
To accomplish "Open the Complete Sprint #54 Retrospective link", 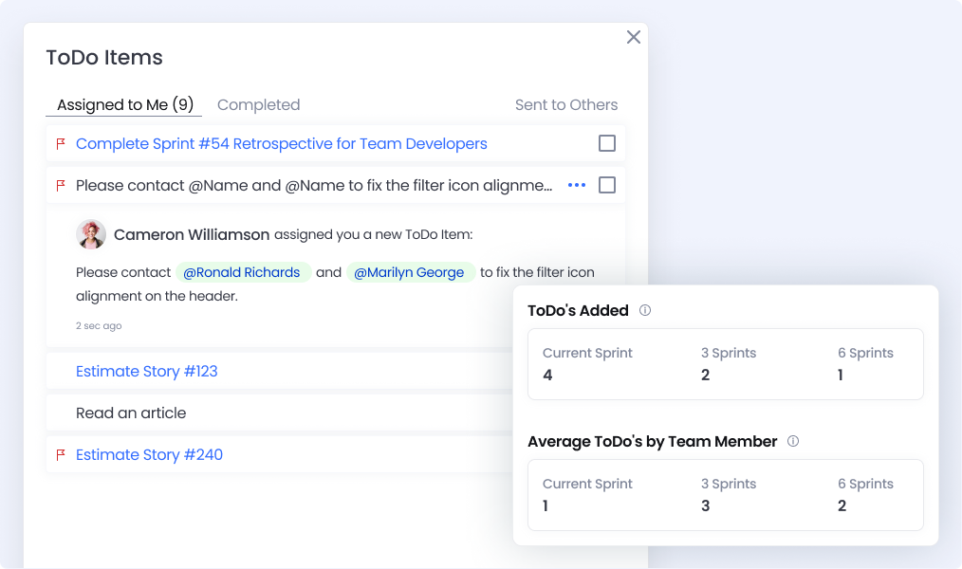I will [281, 144].
